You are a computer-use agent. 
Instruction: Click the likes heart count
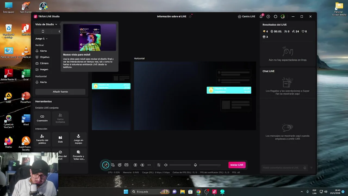pos(304,32)
